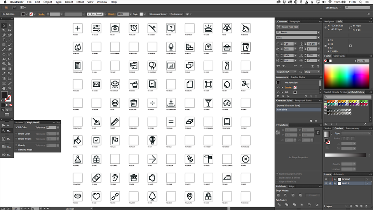This screenshot has height=210, width=373.
Task: Open the Object menu
Action: pos(47,2)
